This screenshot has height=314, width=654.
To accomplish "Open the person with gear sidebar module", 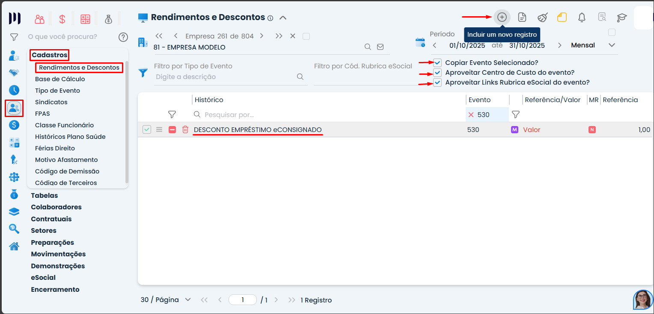I will click(14, 56).
